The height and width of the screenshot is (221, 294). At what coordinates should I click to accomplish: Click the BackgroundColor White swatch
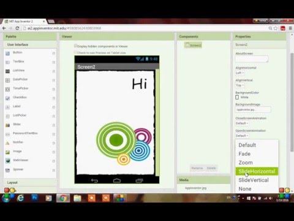point(237,97)
